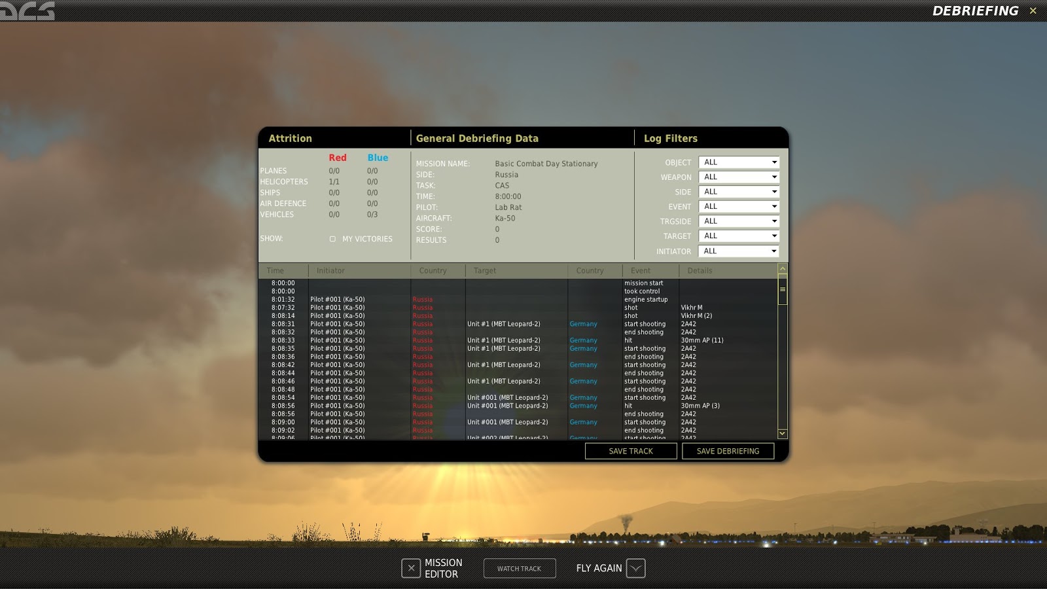Click the Blue attrition column header
This screenshot has width=1047, height=589.
tap(378, 158)
